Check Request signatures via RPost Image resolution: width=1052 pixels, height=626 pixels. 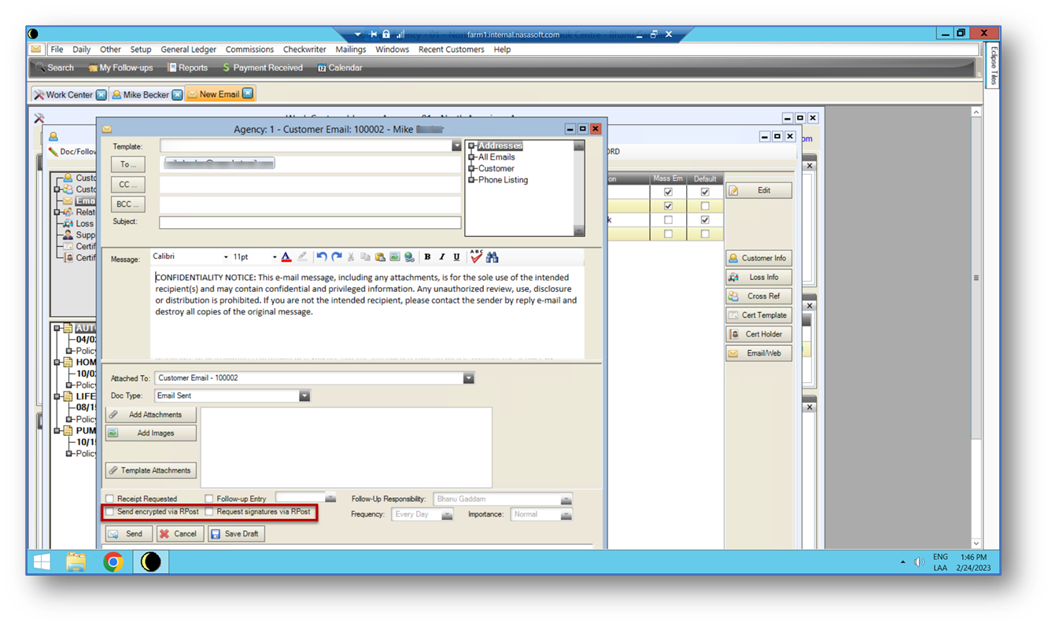[209, 512]
